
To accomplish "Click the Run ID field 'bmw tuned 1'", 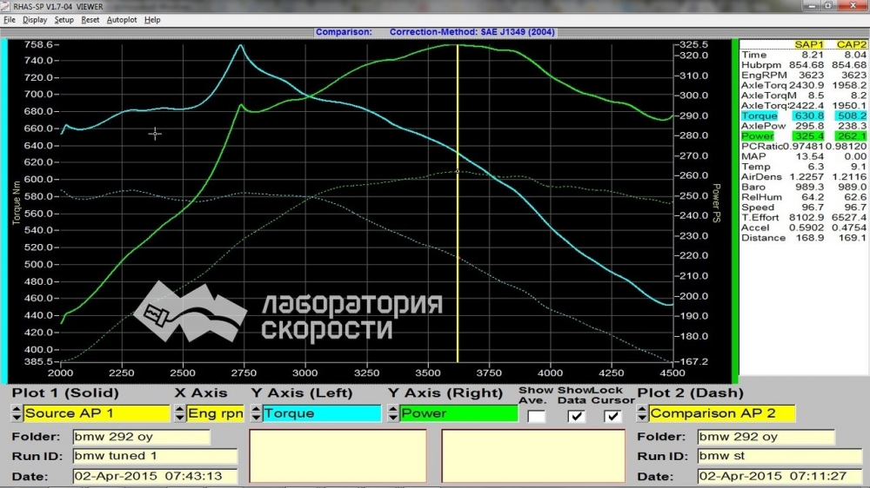I will click(154, 456).
